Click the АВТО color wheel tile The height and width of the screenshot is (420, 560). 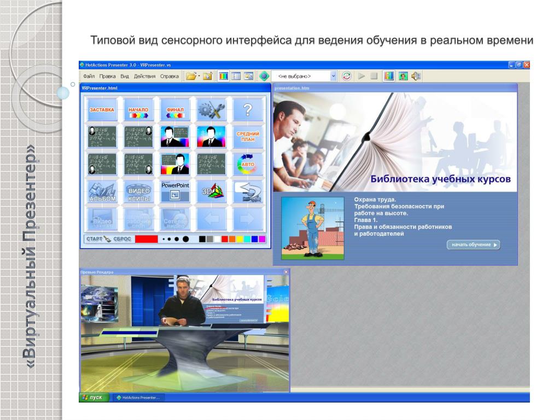tap(248, 164)
